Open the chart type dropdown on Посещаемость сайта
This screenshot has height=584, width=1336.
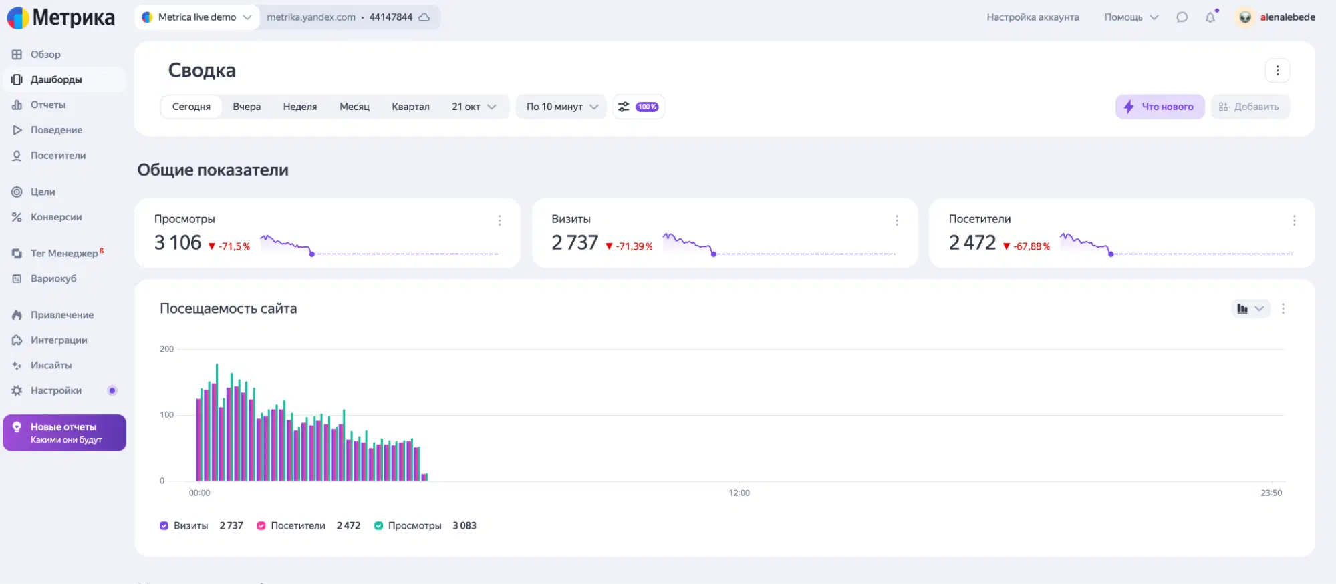pyautogui.click(x=1250, y=308)
